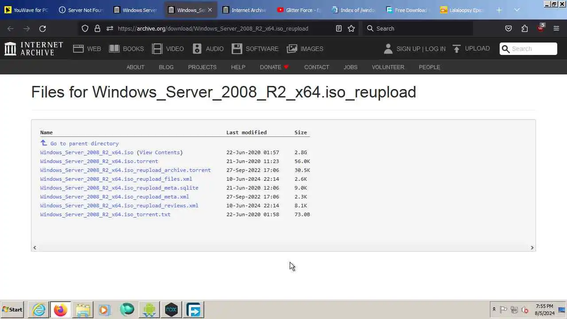
Task: Open the SOFTWARE section
Action: 255,49
